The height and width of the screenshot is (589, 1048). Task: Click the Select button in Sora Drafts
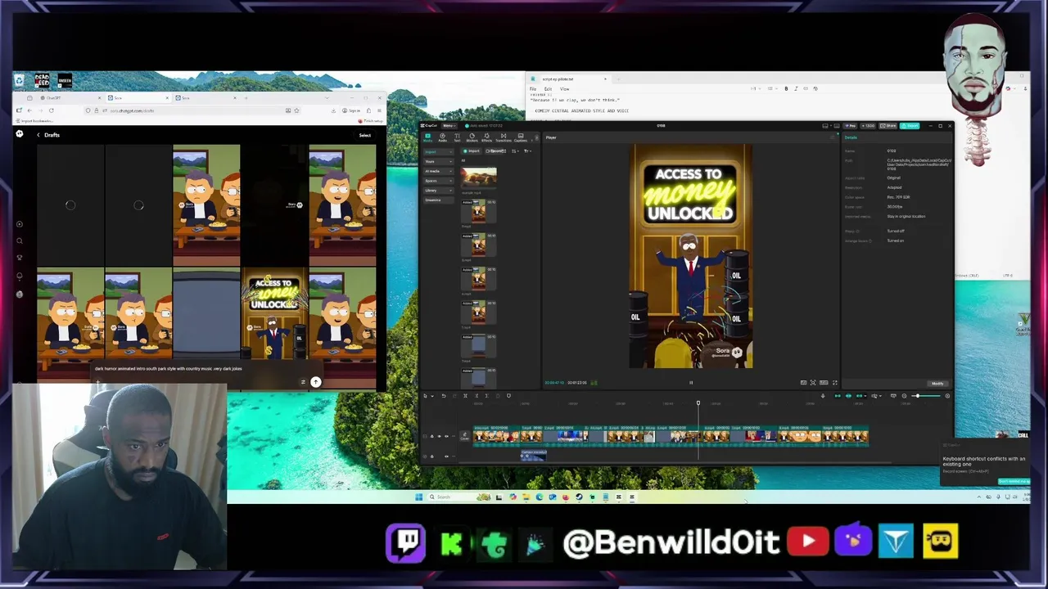tap(364, 135)
